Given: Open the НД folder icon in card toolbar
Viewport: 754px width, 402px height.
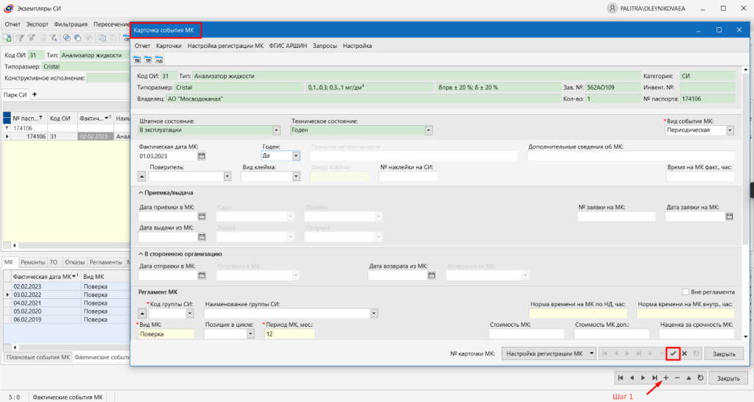Looking at the screenshot, I should [x=159, y=60].
